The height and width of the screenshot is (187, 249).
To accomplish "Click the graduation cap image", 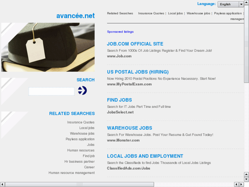I will [x=48, y=47].
